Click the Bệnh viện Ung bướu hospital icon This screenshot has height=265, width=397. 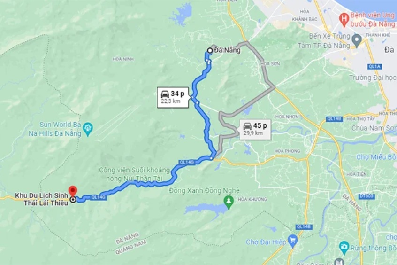(x=344, y=20)
